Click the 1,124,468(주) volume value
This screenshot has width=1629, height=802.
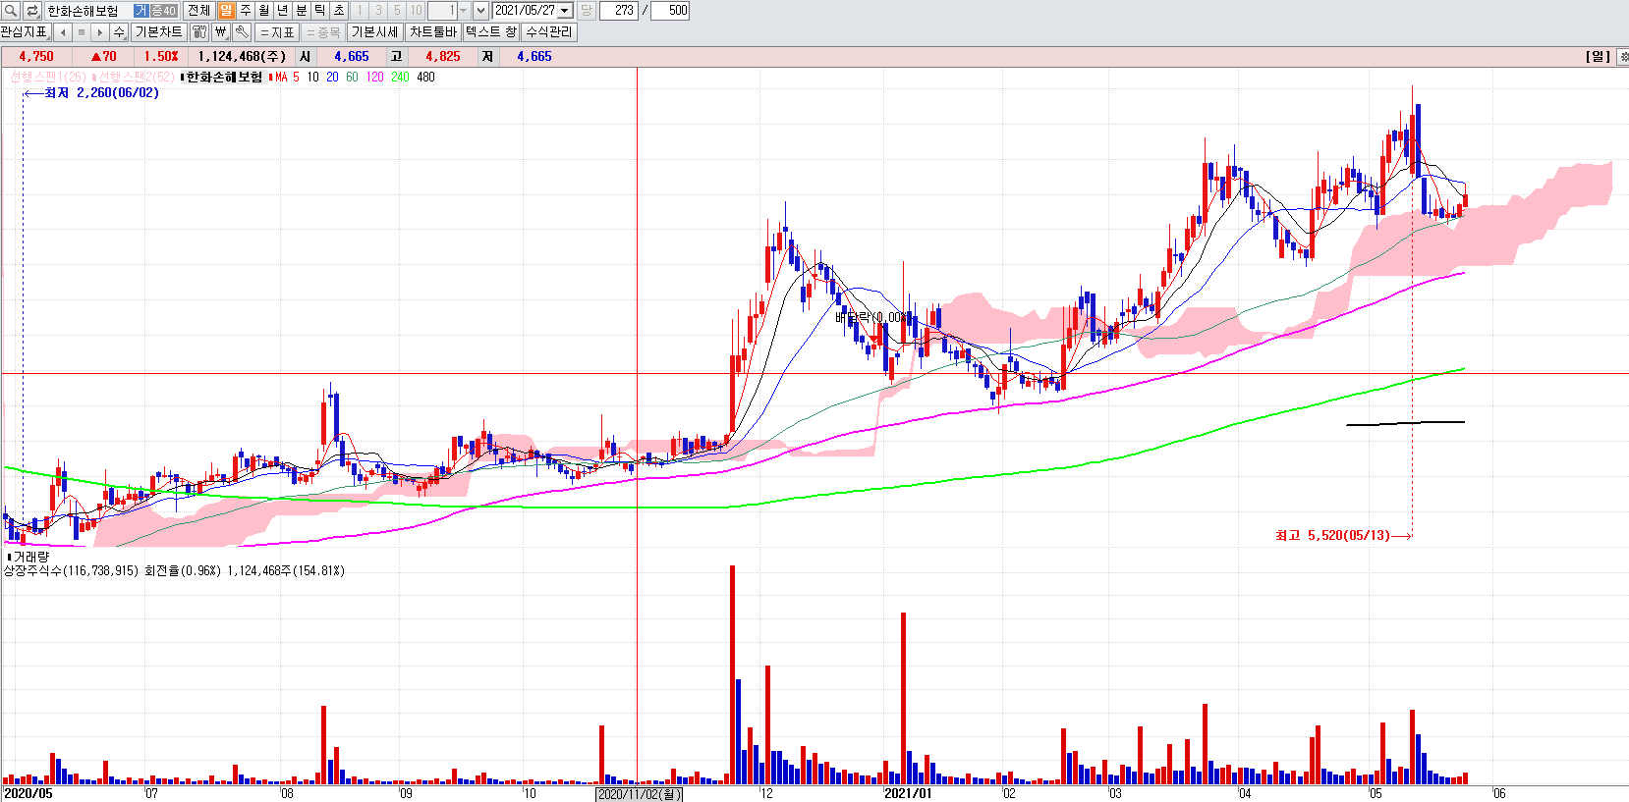click(242, 57)
